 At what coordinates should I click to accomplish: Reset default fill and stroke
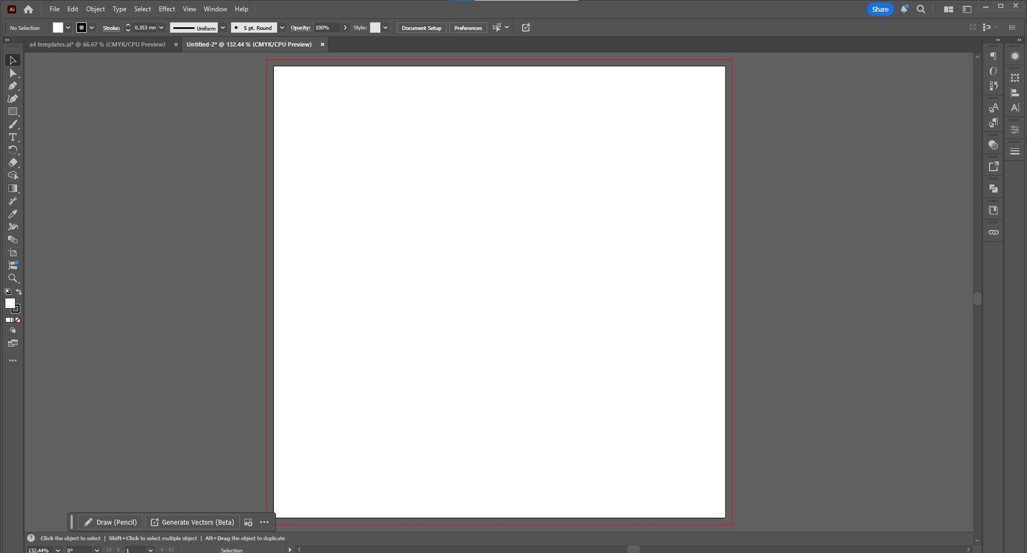[x=8, y=292]
